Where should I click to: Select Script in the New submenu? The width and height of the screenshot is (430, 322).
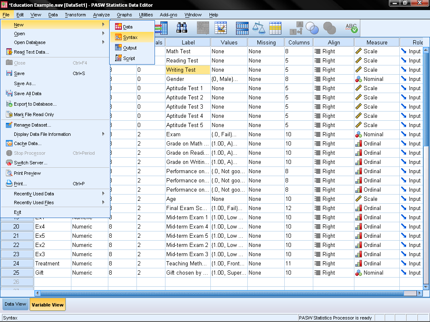(x=129, y=58)
